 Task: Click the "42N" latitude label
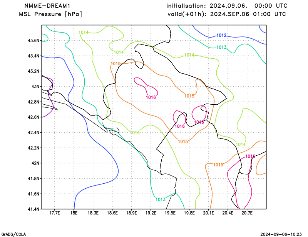tap(35, 163)
